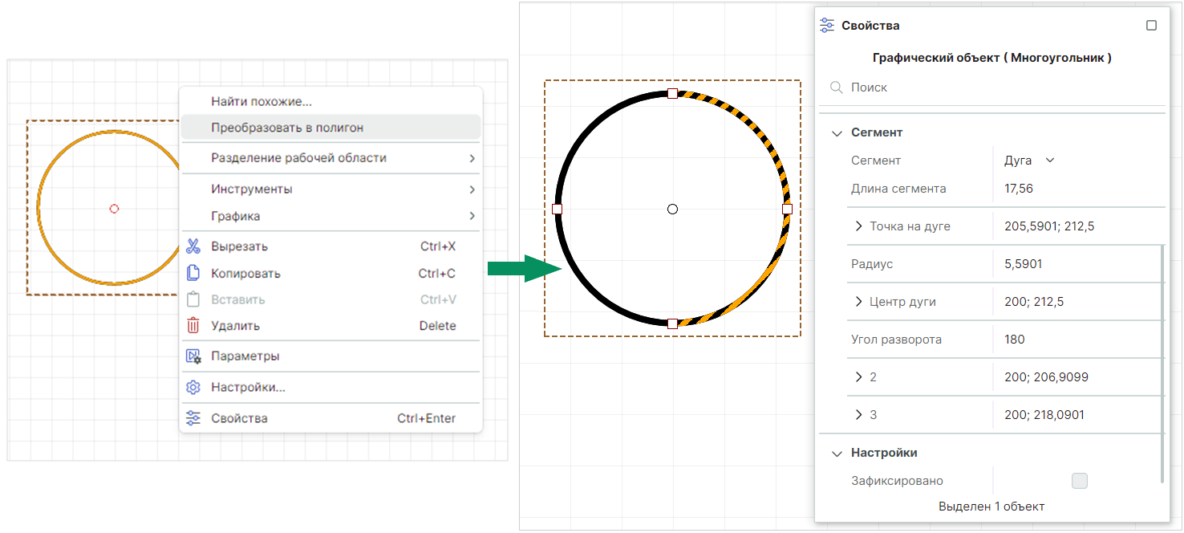The image size is (1184, 533).
Task: Choose Найти похожие... from context menu
Action: [330, 101]
